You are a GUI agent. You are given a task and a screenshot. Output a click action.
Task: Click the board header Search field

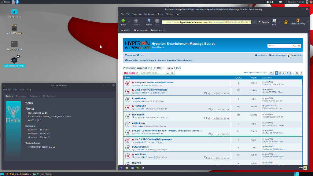tap(279, 46)
